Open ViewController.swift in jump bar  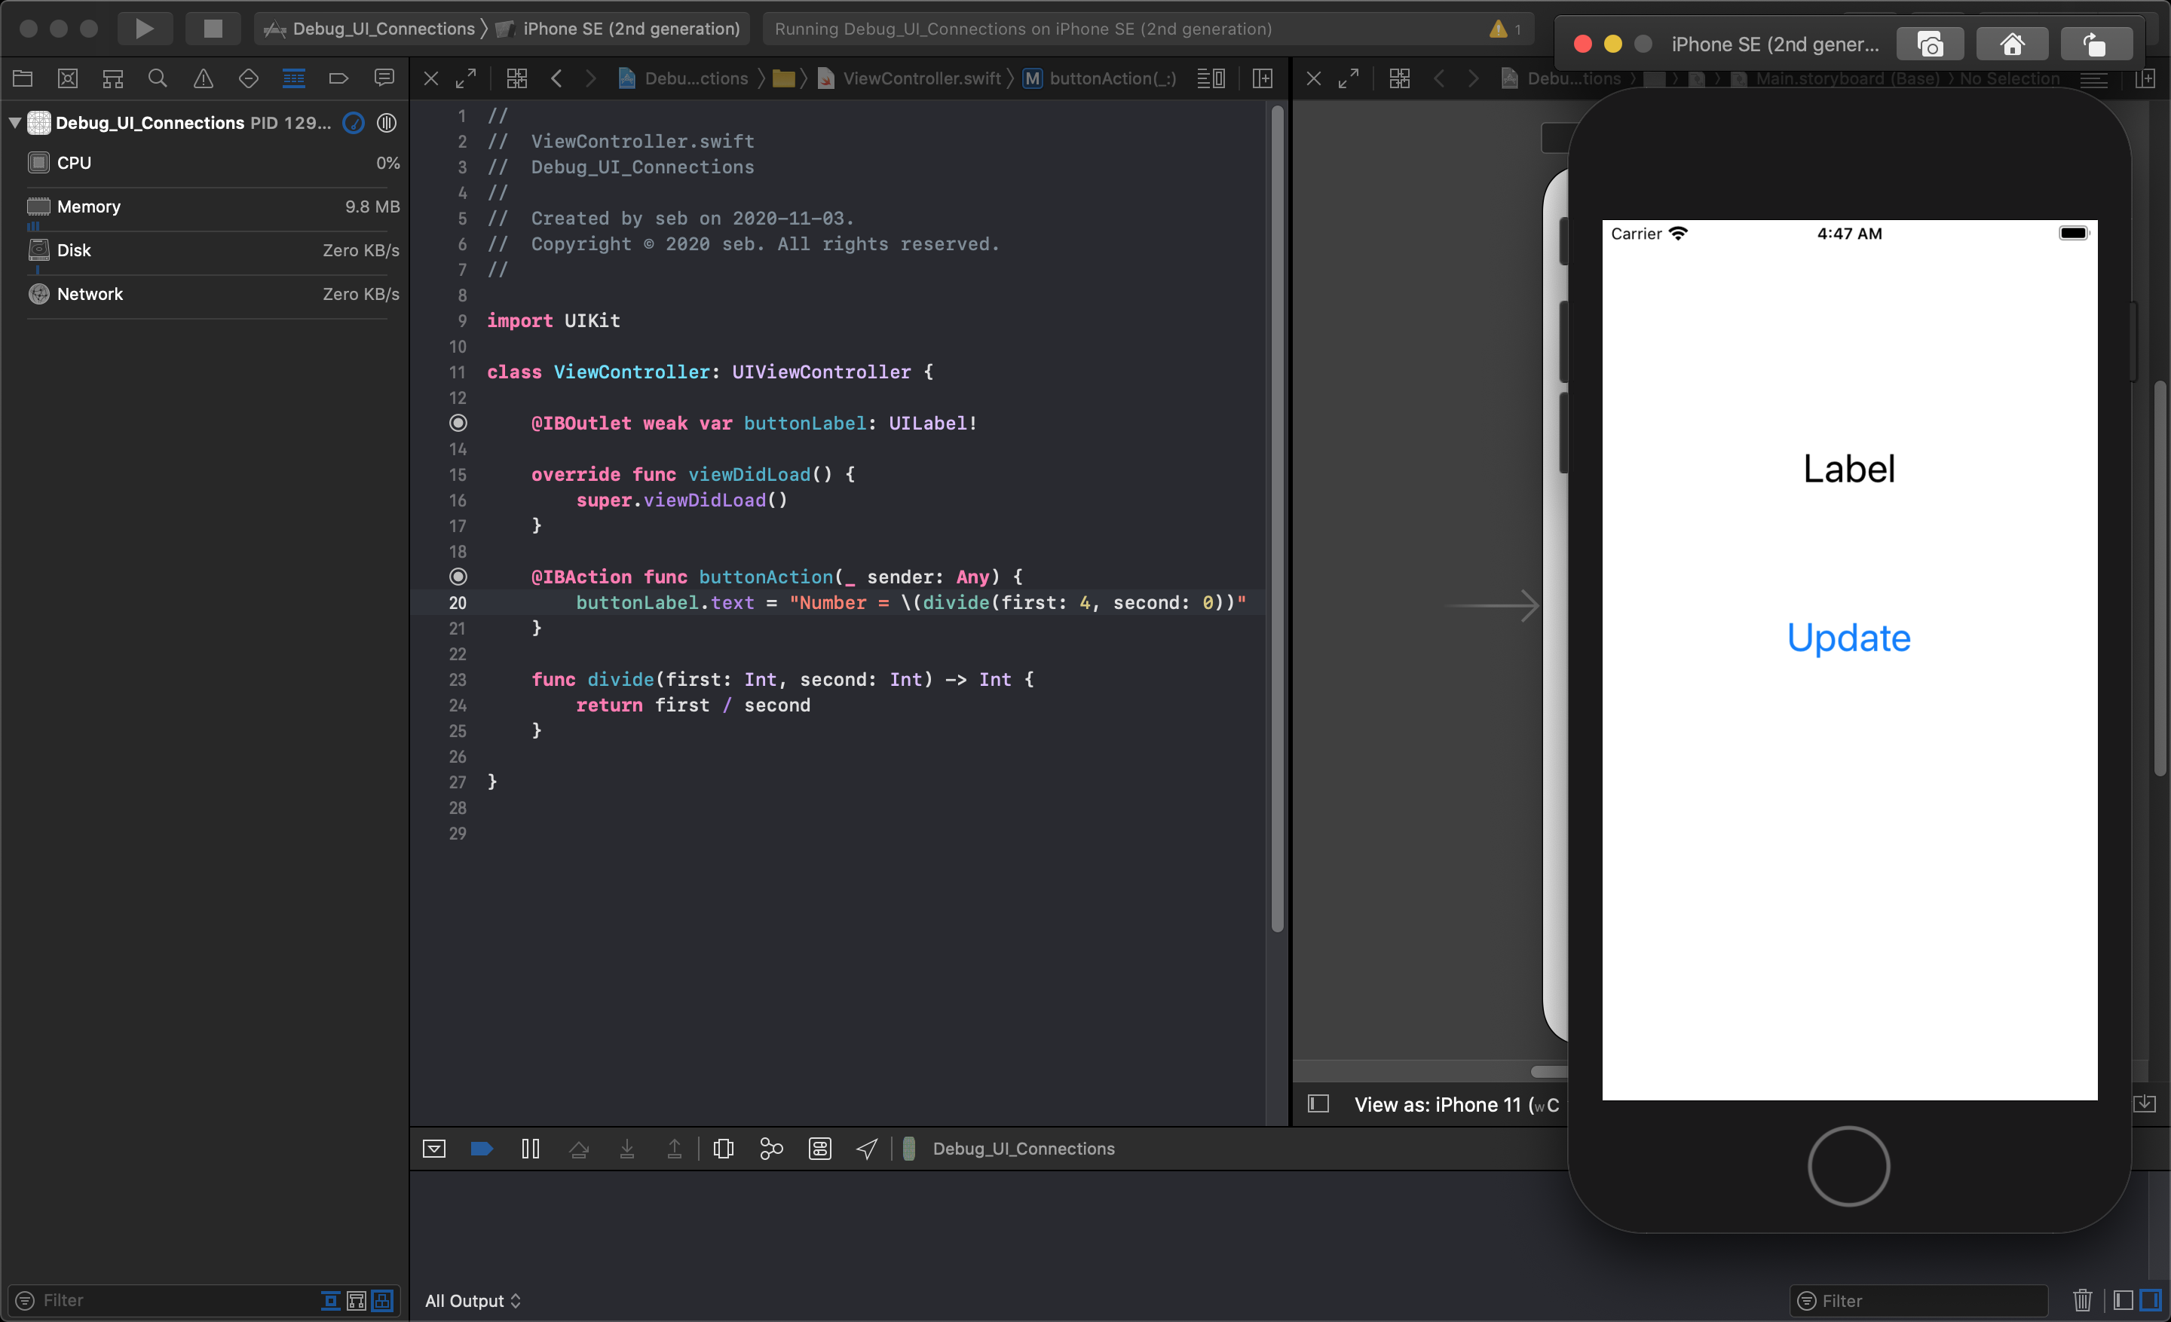coord(910,78)
